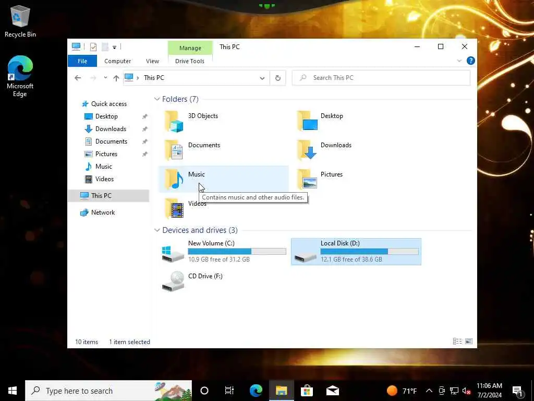Click the D: drive usage bar
This screenshot has height=401, width=534.
(x=370, y=251)
